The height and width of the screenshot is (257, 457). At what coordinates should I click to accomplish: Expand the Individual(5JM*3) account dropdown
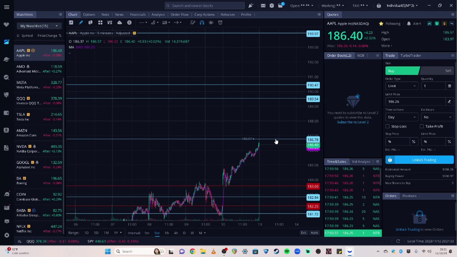402,6
